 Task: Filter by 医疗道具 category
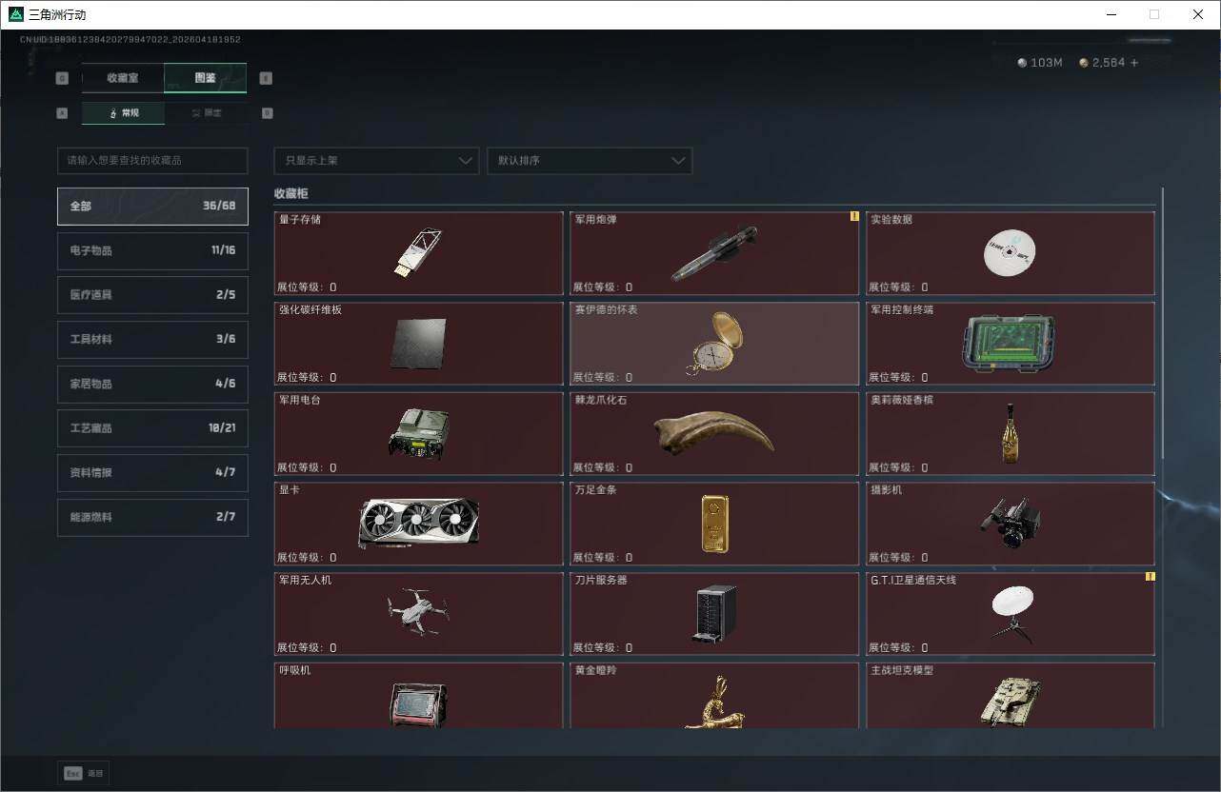pyautogui.click(x=152, y=295)
